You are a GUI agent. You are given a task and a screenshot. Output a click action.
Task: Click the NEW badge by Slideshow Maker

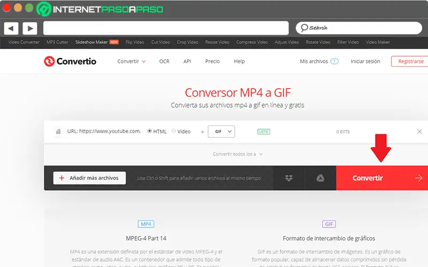click(x=114, y=42)
